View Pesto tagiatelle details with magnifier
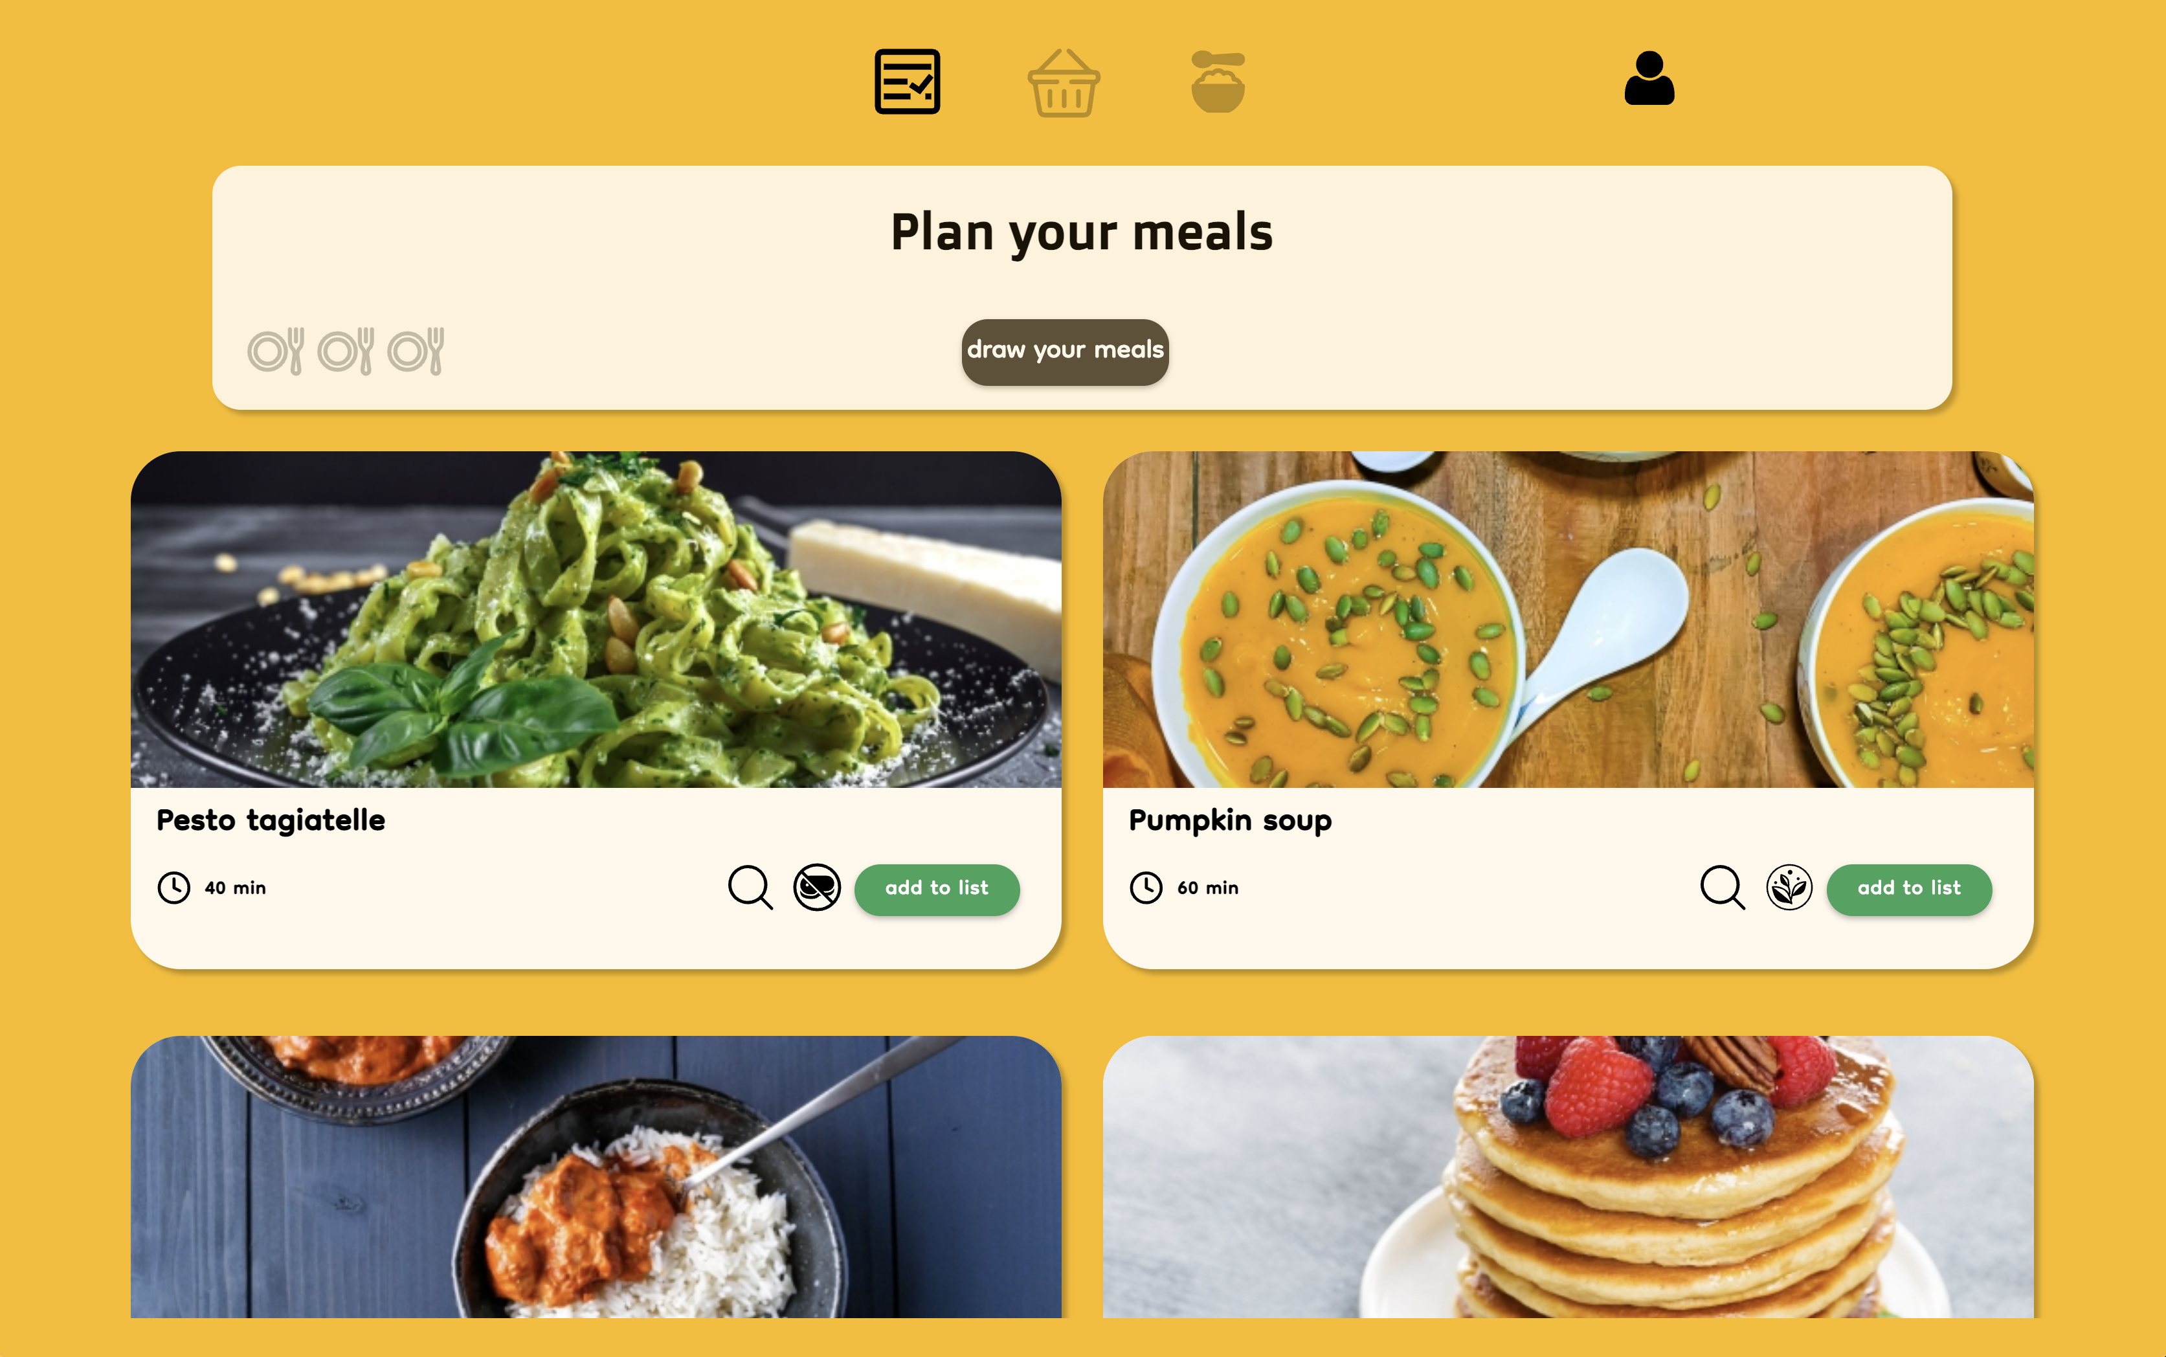Viewport: 2166px width, 1357px height. coord(750,888)
